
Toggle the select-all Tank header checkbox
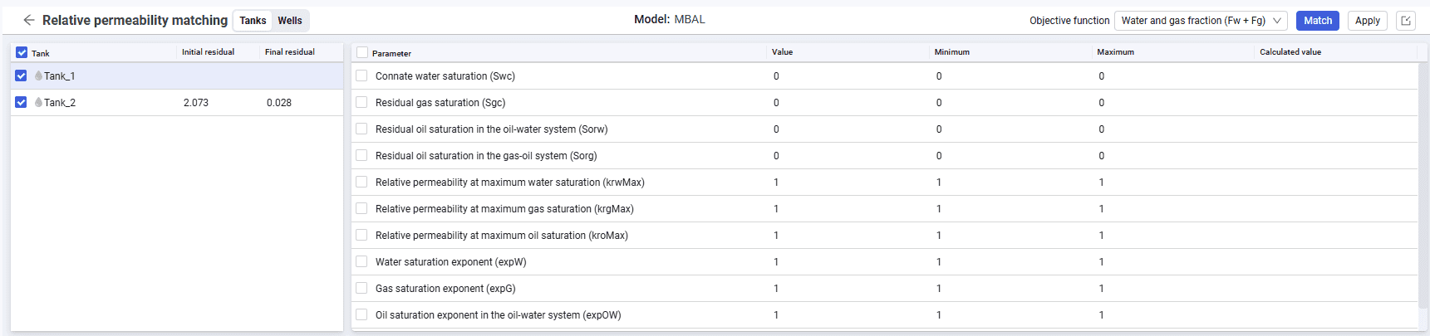(x=22, y=52)
